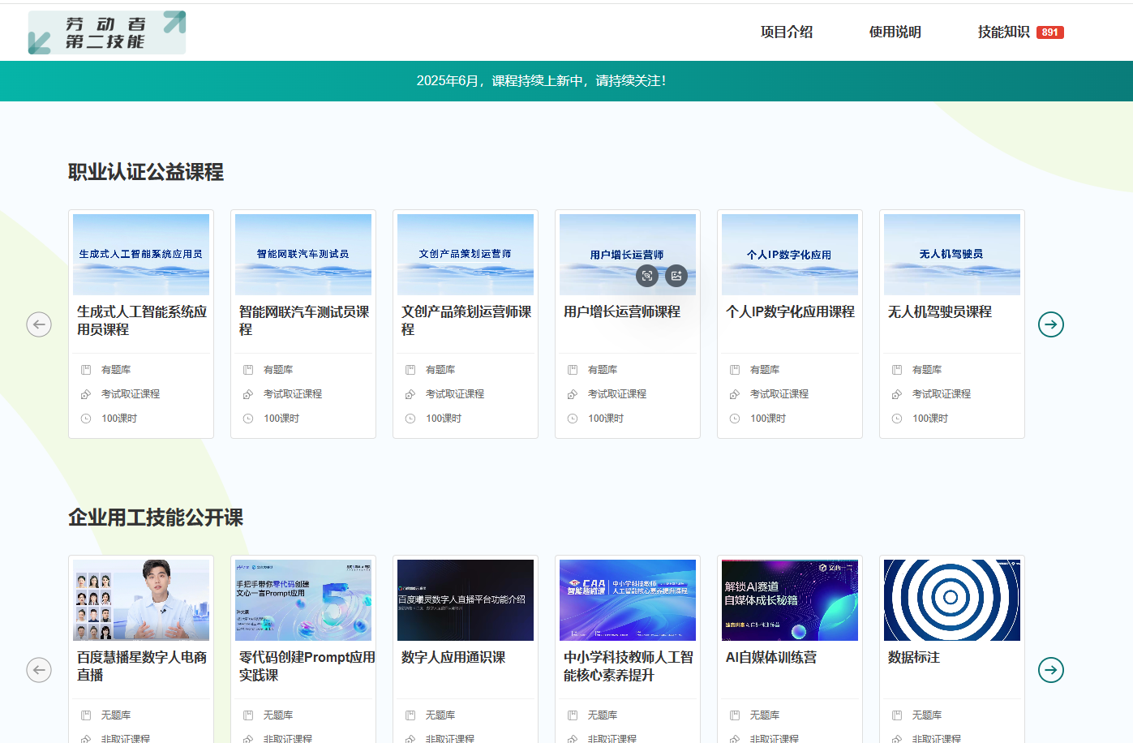Select 智能网联汽车测试员 course thumbnail

(303, 254)
